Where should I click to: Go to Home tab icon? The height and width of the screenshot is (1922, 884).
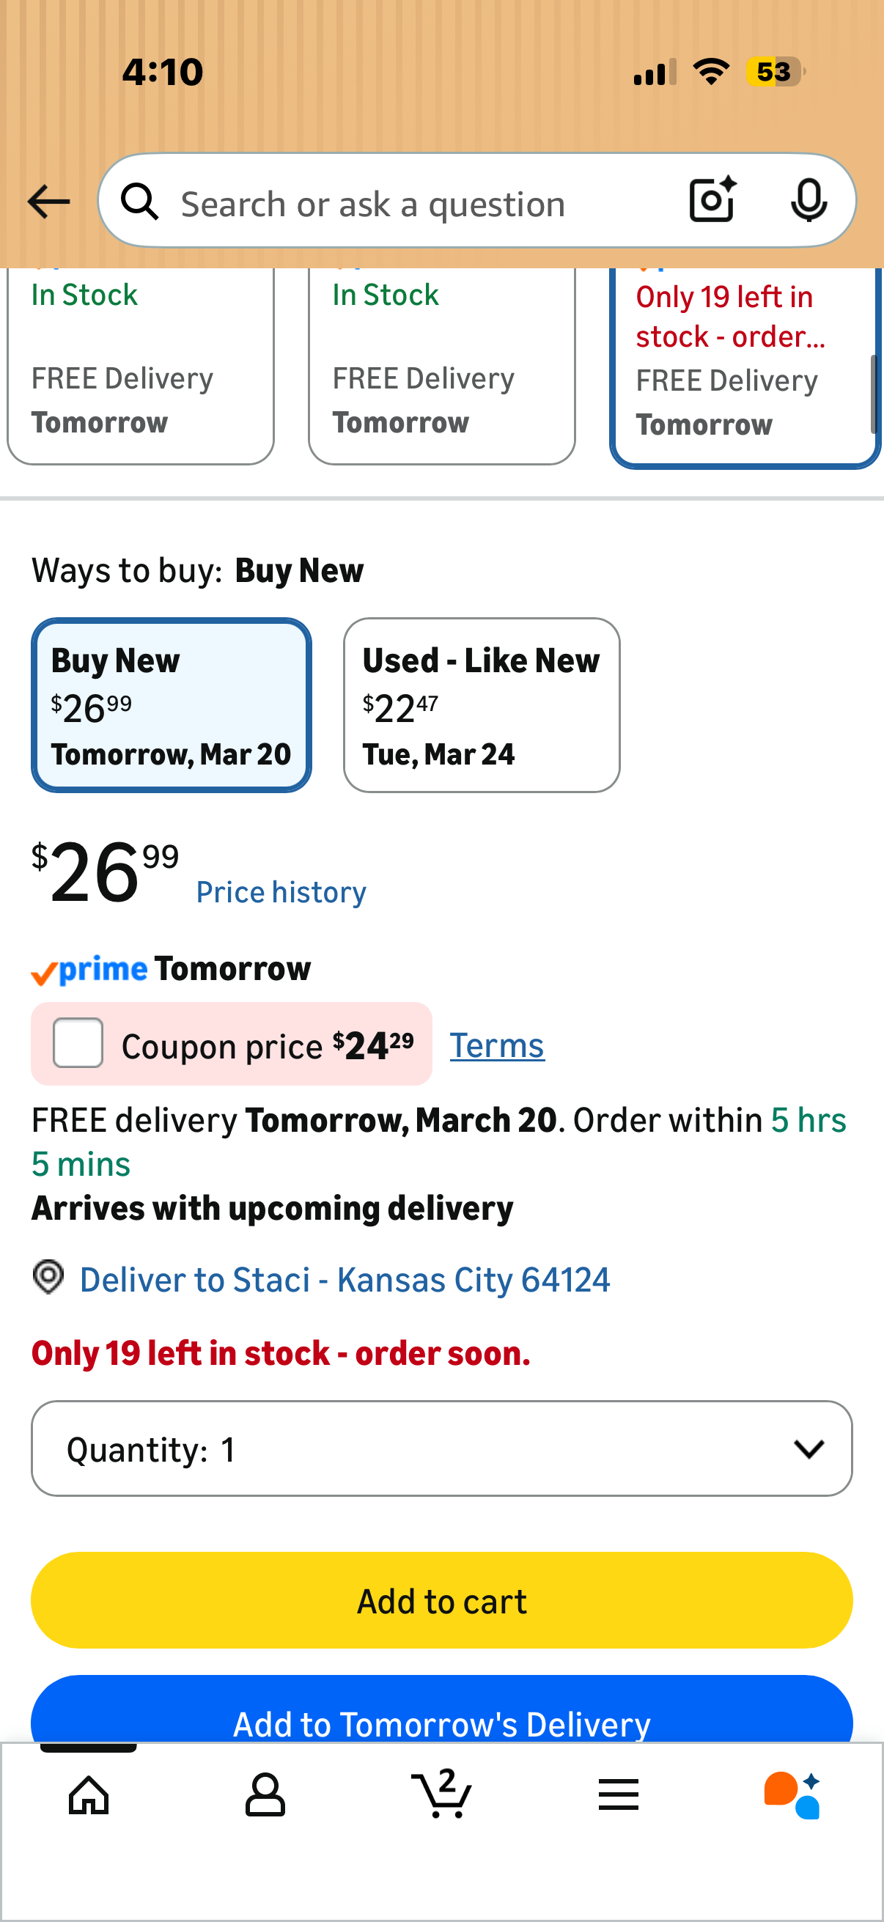click(x=89, y=1794)
